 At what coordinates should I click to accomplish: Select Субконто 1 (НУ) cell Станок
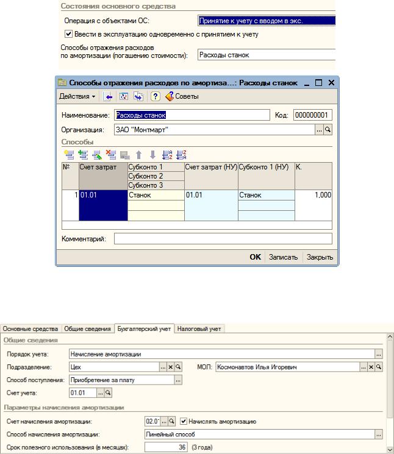(x=267, y=195)
